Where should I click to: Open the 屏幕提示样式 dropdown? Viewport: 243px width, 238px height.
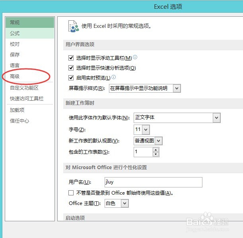point(177,88)
